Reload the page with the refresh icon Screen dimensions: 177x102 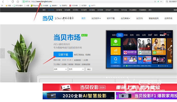tap(13, 2)
